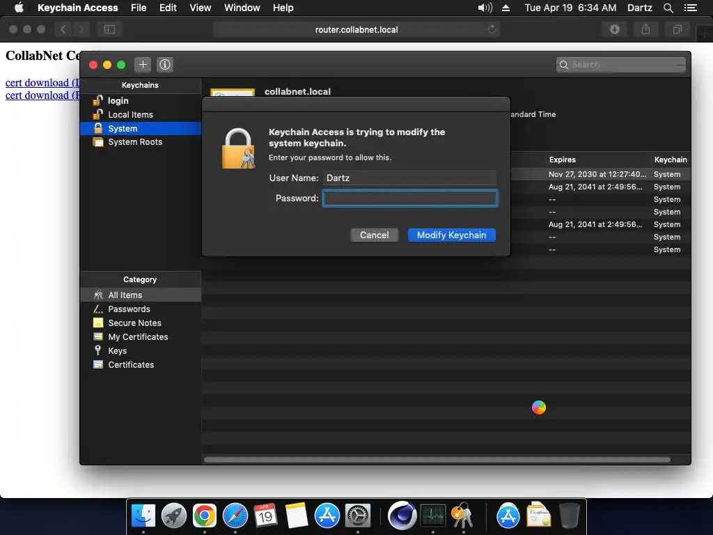Viewport: 713px width, 535px height.
Task: Open Safari from the Dock
Action: pos(235,516)
